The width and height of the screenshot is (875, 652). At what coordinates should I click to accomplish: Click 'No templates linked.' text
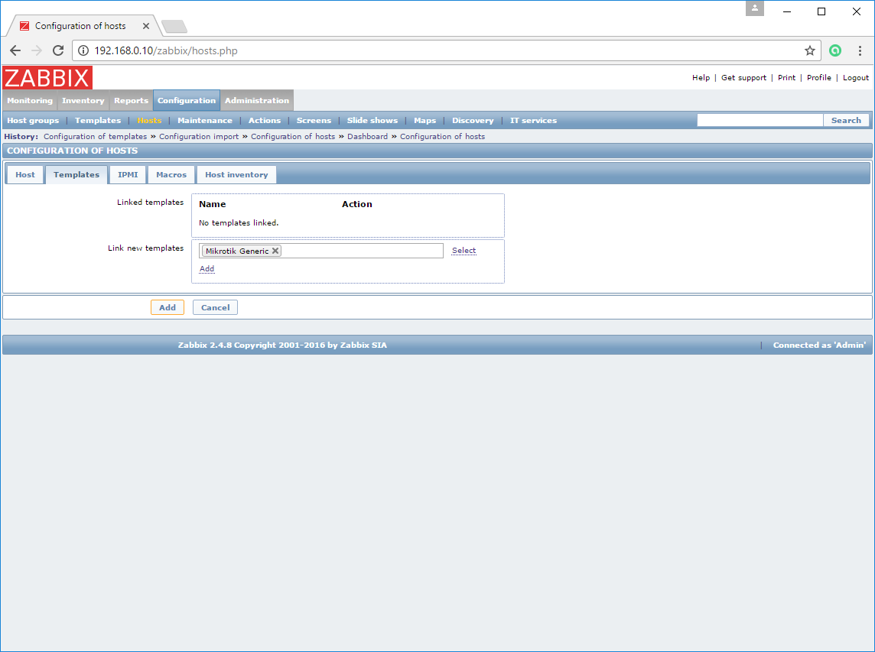[239, 223]
